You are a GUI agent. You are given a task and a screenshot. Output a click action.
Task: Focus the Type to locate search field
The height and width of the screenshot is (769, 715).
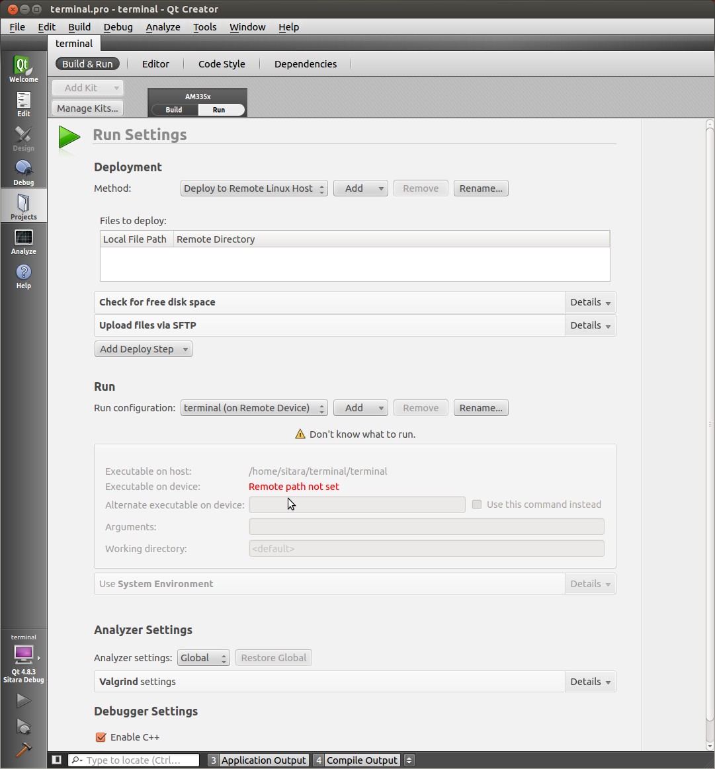[134, 760]
